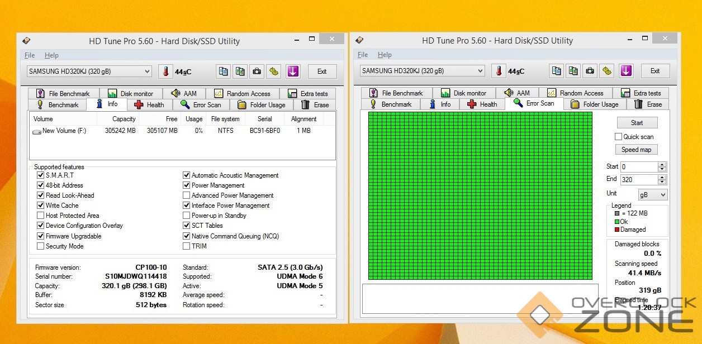Expand the drive selector in the Error Scan window
This screenshot has width=702, height=344.
(x=480, y=71)
